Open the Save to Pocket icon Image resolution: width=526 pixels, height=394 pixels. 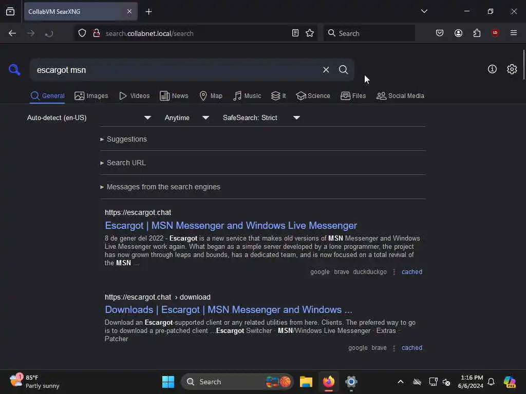[x=440, y=33]
